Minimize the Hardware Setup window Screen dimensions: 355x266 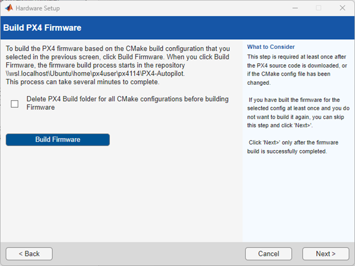(295, 8)
